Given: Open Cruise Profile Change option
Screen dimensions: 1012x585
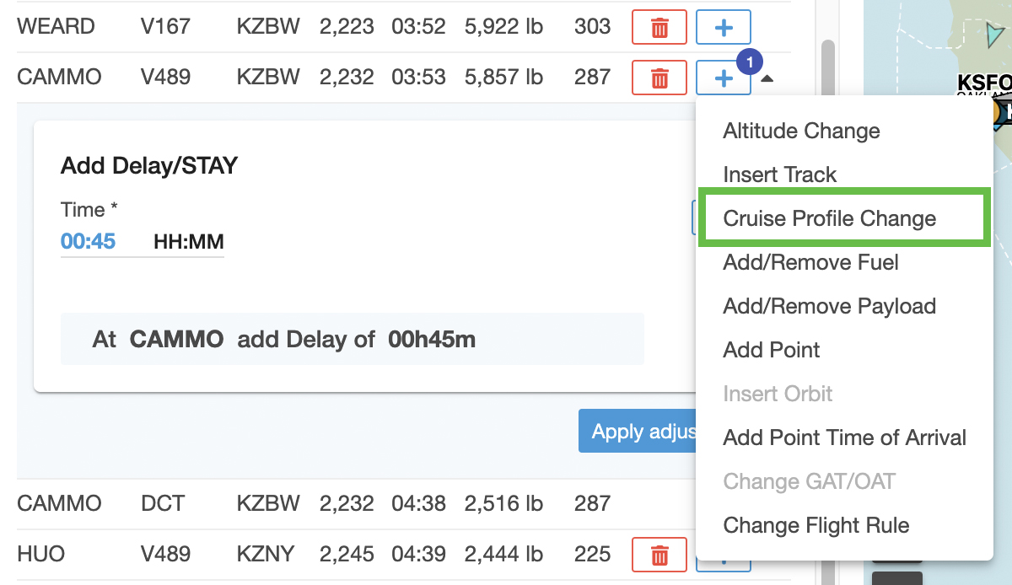Looking at the screenshot, I should (x=829, y=218).
